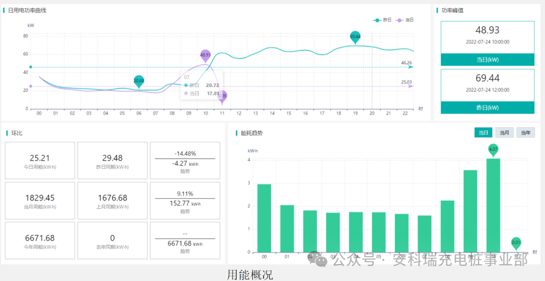Click hour 19 on power chart axis
Viewport: 545px width, 281px height.
(x=355, y=113)
